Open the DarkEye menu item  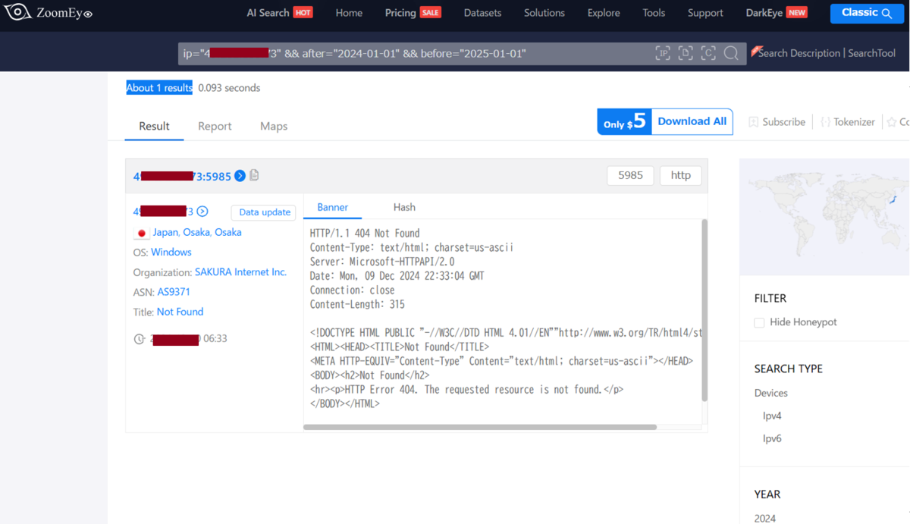pyautogui.click(x=764, y=13)
